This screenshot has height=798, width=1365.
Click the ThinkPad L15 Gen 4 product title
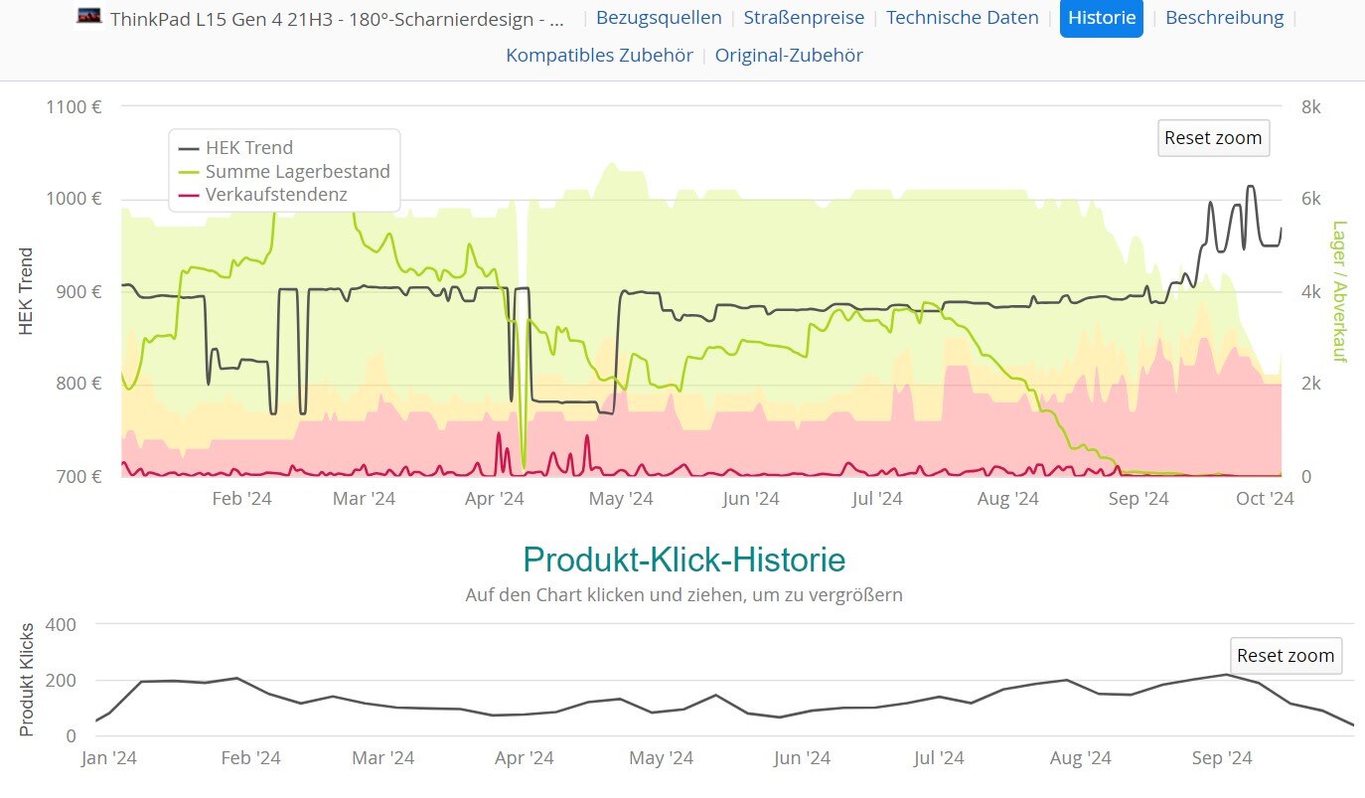(x=339, y=19)
